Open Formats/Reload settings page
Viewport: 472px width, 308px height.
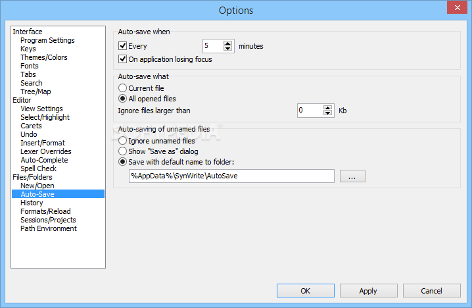pyautogui.click(x=45, y=211)
